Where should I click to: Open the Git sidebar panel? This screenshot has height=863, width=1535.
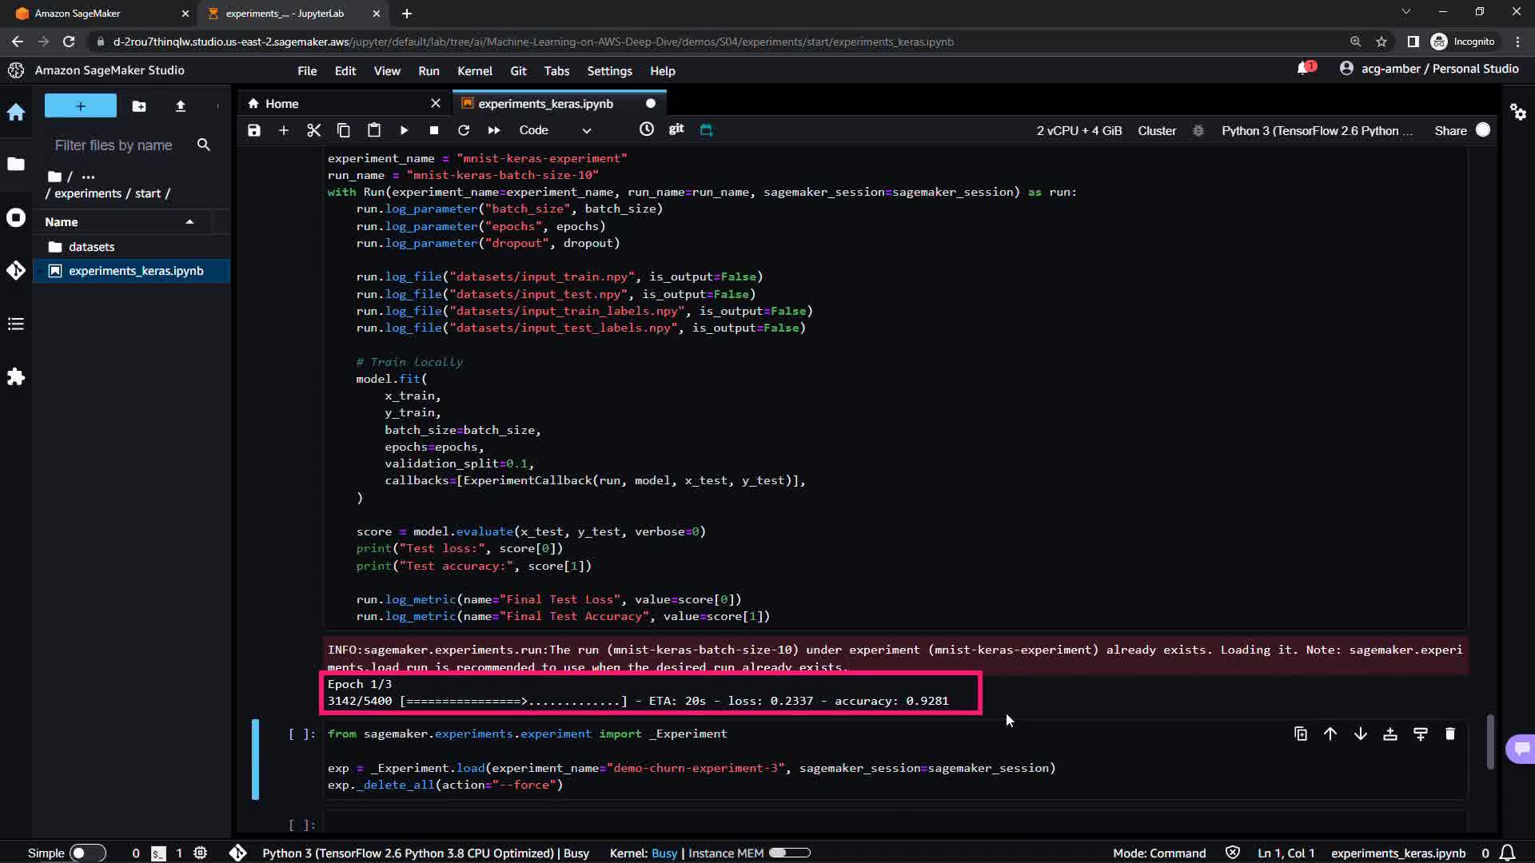tap(16, 271)
